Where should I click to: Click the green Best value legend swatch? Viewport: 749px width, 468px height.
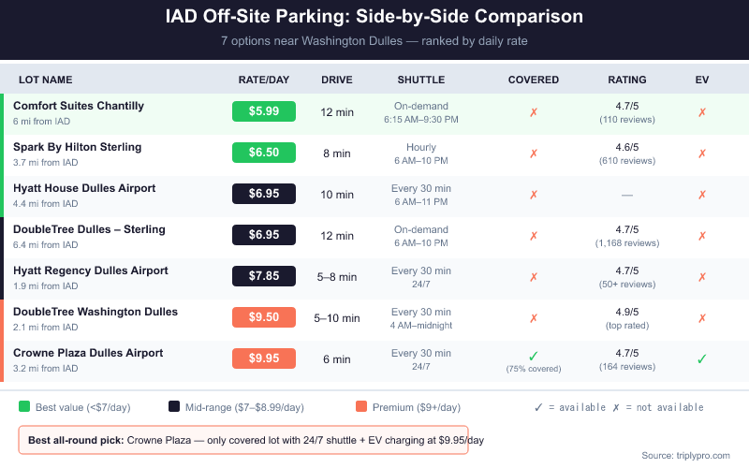(x=24, y=407)
